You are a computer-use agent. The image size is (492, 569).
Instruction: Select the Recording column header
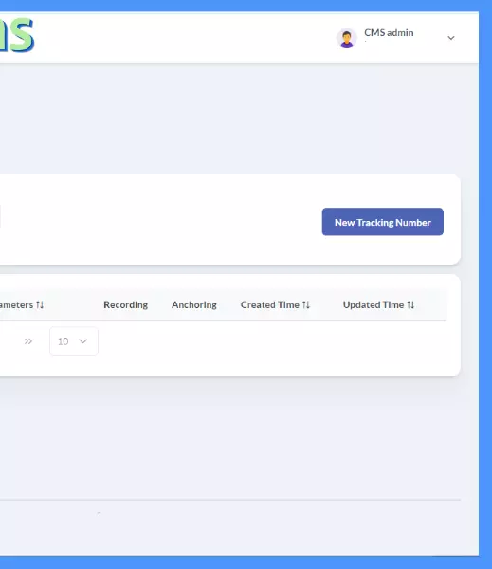(x=125, y=304)
